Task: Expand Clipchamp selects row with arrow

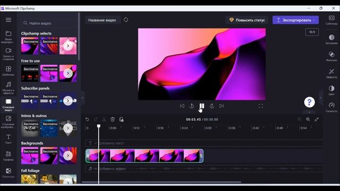Action: click(68, 46)
